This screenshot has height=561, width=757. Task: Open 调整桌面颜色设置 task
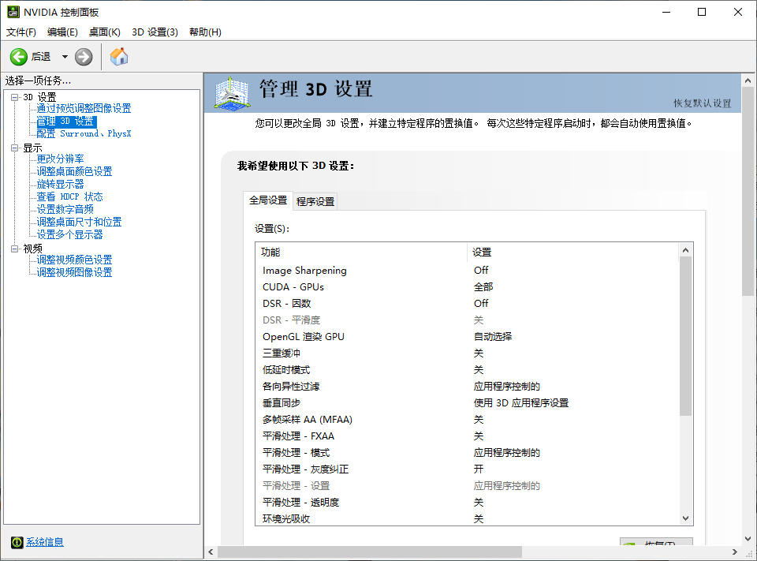point(74,171)
